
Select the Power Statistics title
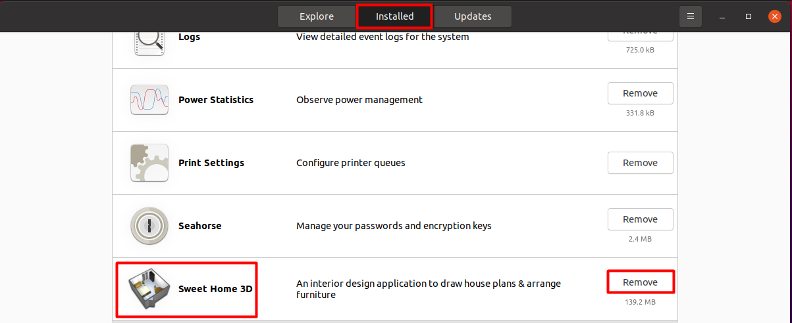[216, 100]
